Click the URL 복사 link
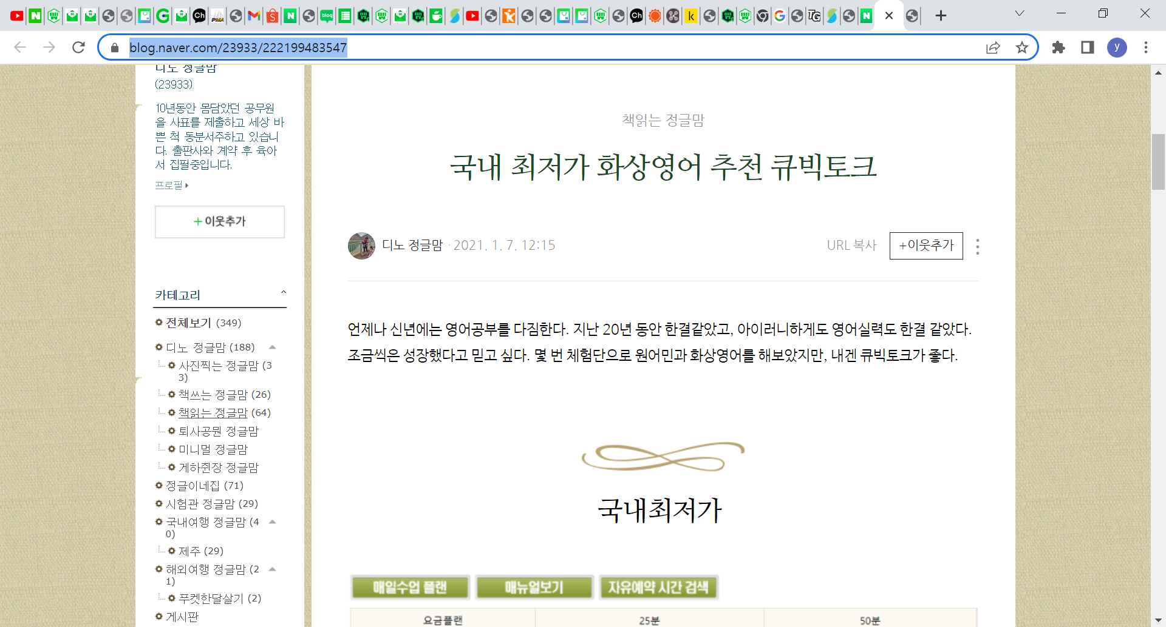The image size is (1166, 627). tap(851, 246)
